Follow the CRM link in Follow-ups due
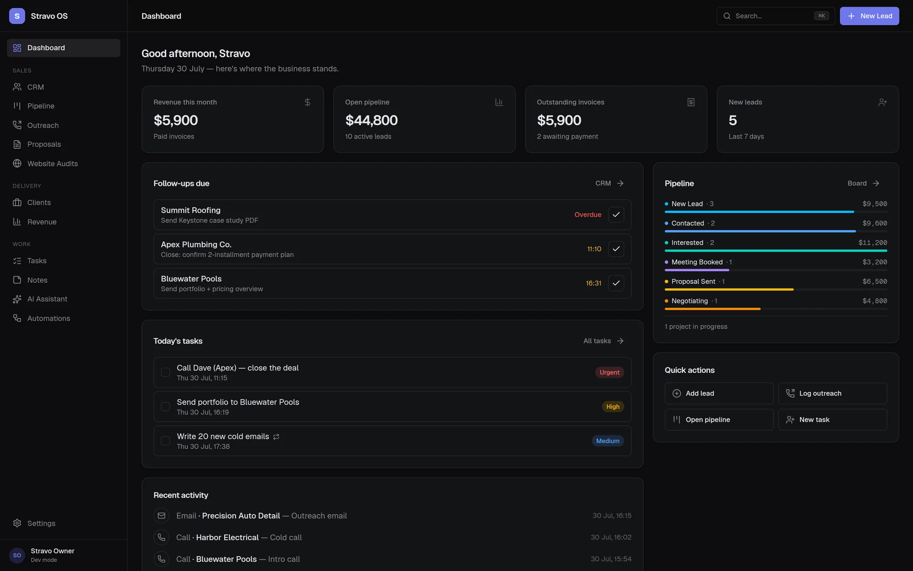 click(x=609, y=183)
